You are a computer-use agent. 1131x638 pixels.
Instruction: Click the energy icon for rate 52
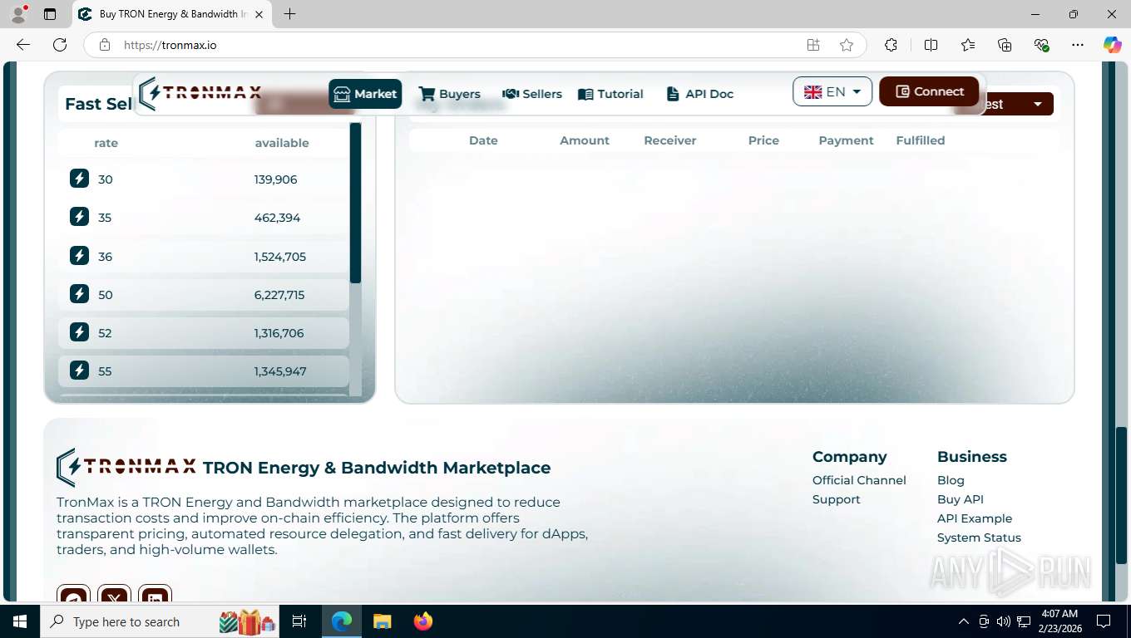(80, 332)
